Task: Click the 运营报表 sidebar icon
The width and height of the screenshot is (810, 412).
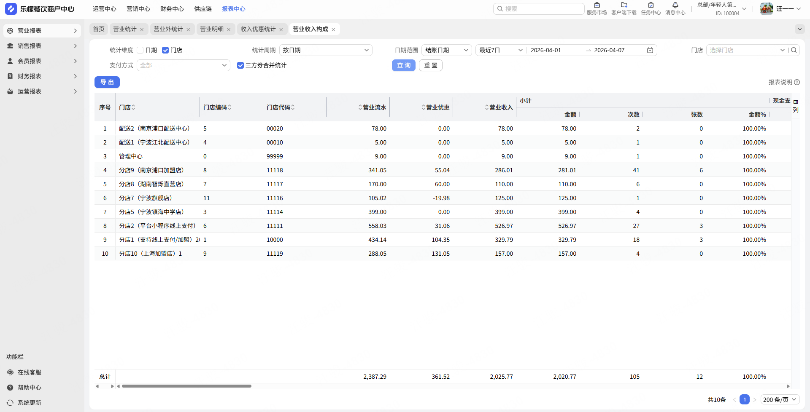Action: pyautogui.click(x=10, y=91)
